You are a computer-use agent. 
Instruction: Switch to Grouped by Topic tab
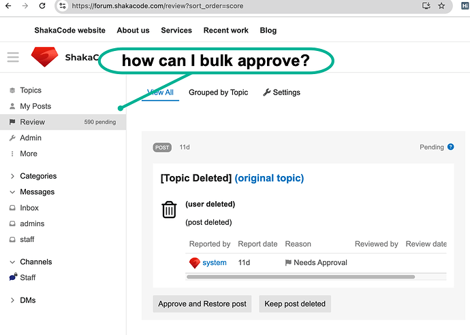(x=218, y=92)
